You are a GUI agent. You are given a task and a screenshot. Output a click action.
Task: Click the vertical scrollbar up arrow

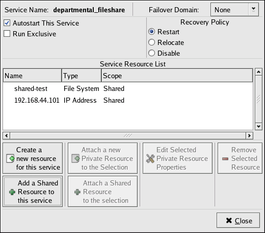(x=258, y=72)
